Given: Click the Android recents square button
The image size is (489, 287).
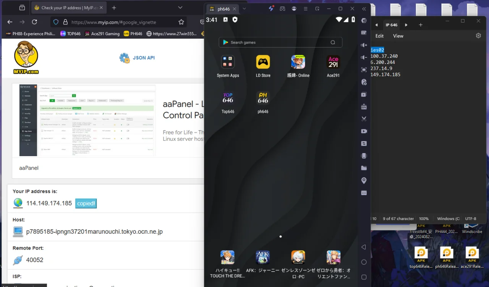Looking at the screenshot, I should tap(364, 277).
